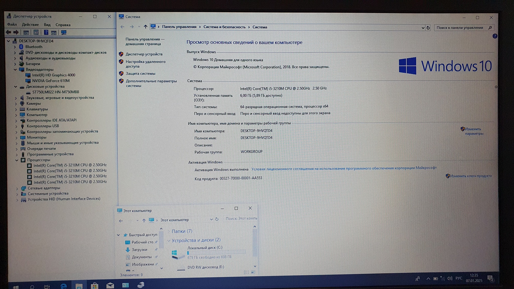
Task: Click Device Manager back arrow icon
Action: 8,32
